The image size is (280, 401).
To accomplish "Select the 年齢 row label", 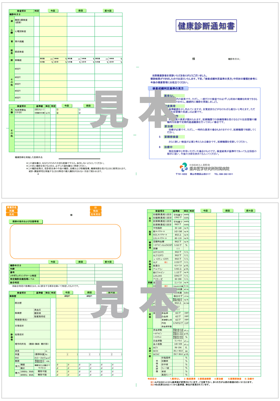I will coord(12,269).
